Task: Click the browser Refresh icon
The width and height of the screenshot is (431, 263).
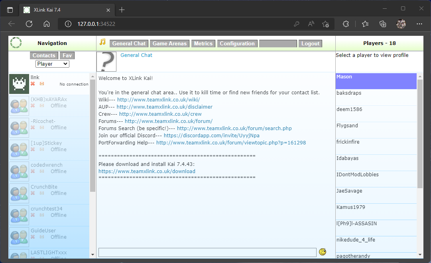Action: (29, 24)
